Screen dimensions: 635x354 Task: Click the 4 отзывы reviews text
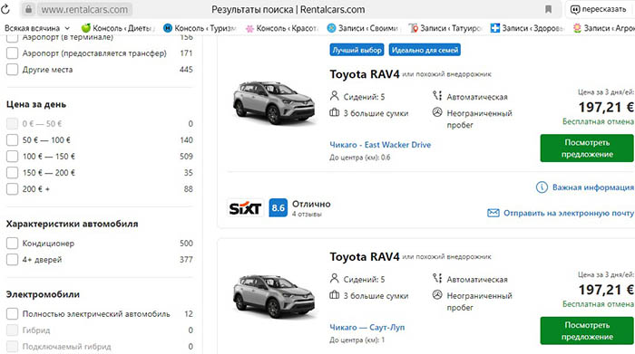(x=307, y=215)
